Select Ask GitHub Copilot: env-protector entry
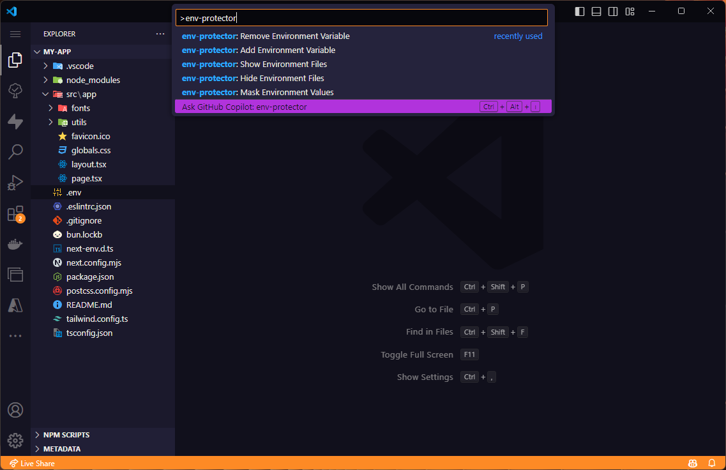Screen dimensions: 726x470 363,107
